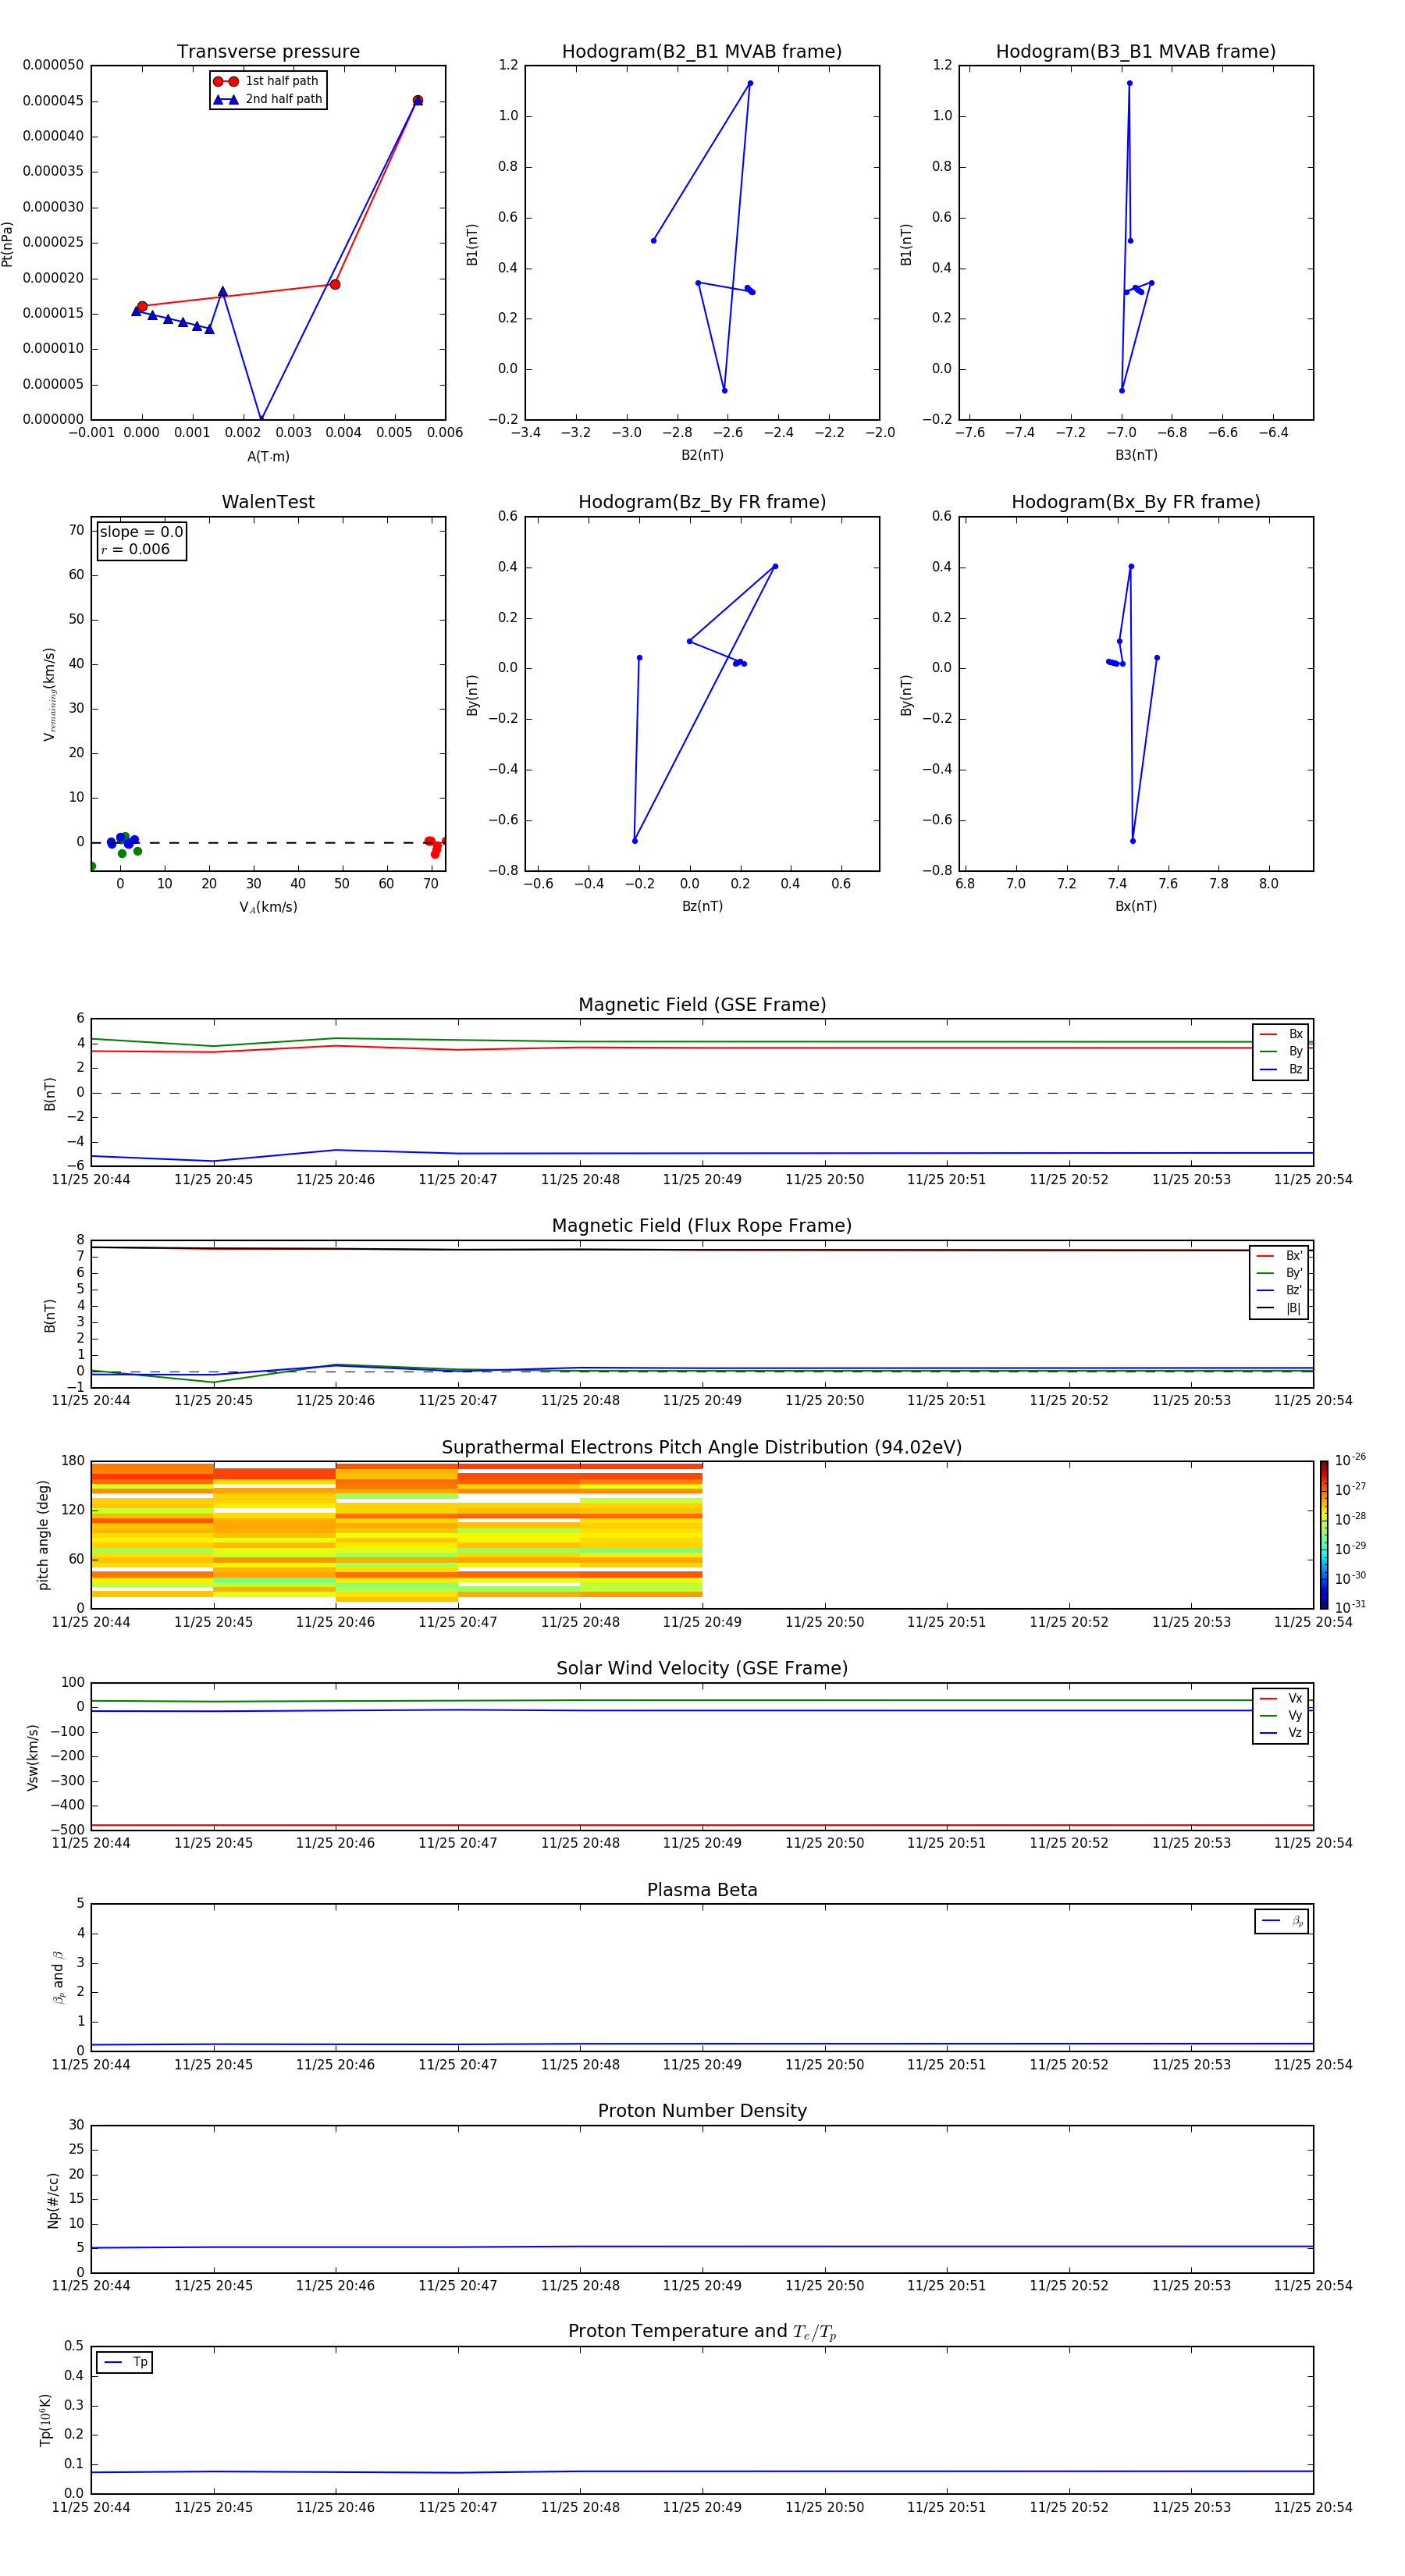Click the Magnetic Field (GSE Frame) title

click(x=702, y=1005)
